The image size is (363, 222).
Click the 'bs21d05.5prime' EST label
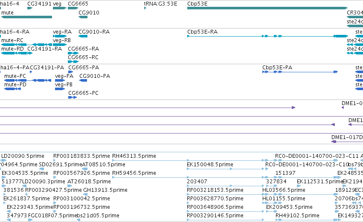[98, 216]
